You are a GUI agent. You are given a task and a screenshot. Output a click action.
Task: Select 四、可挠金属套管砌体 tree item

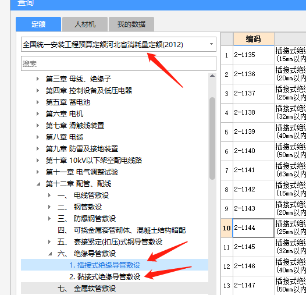(x=122, y=230)
